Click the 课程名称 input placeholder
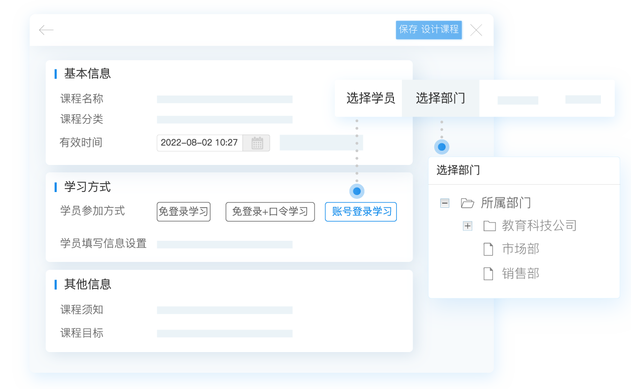 click(x=225, y=99)
